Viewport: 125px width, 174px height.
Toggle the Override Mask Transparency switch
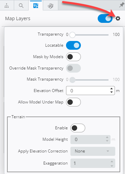pos(73,68)
